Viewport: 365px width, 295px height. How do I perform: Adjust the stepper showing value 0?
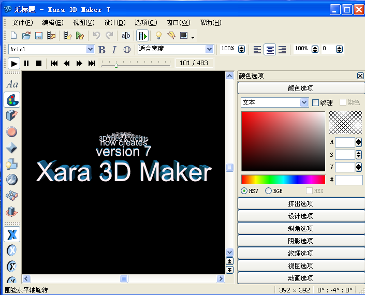coord(340,49)
